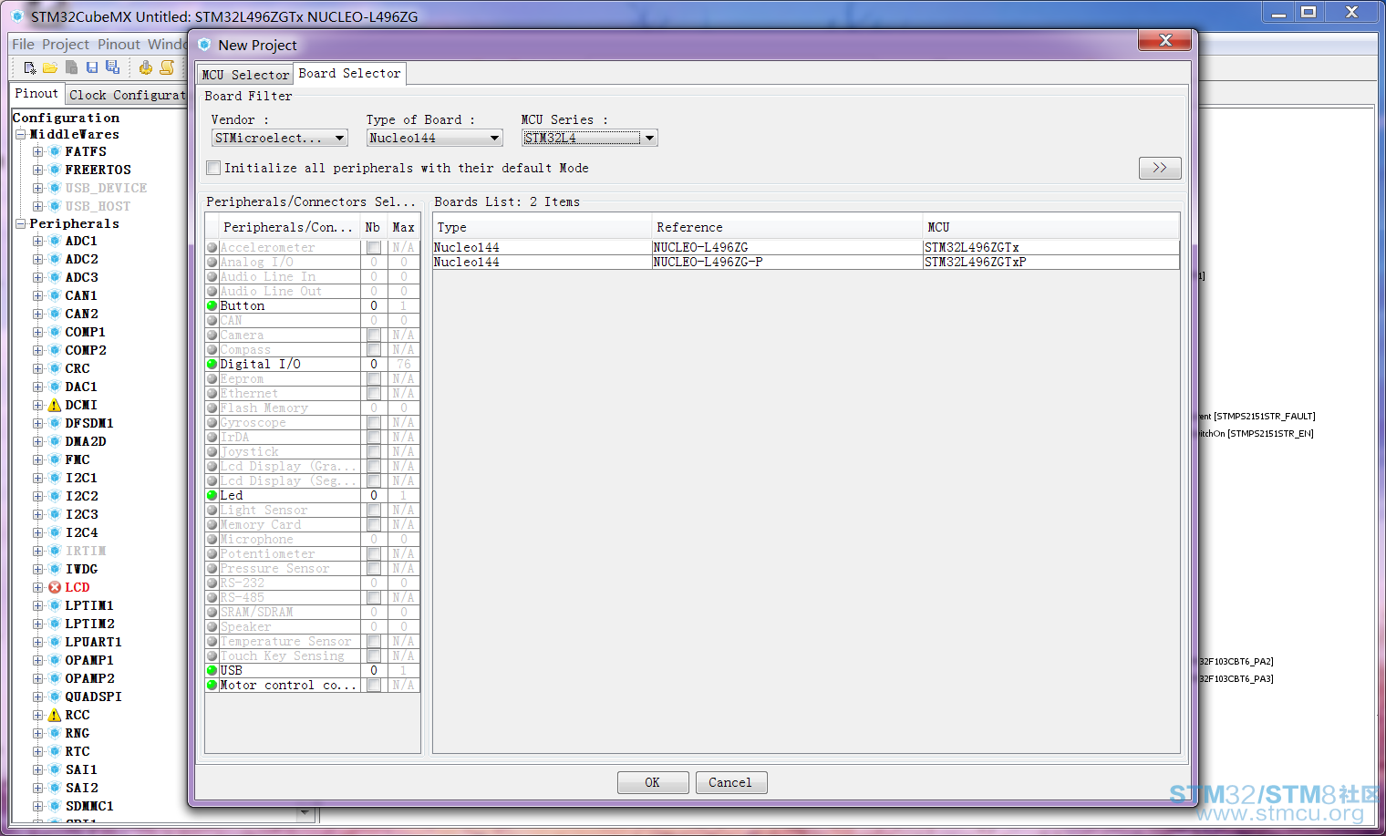1386x836 pixels.
Task: Click the Generate Report scroll icon
Action: pyautogui.click(x=167, y=67)
